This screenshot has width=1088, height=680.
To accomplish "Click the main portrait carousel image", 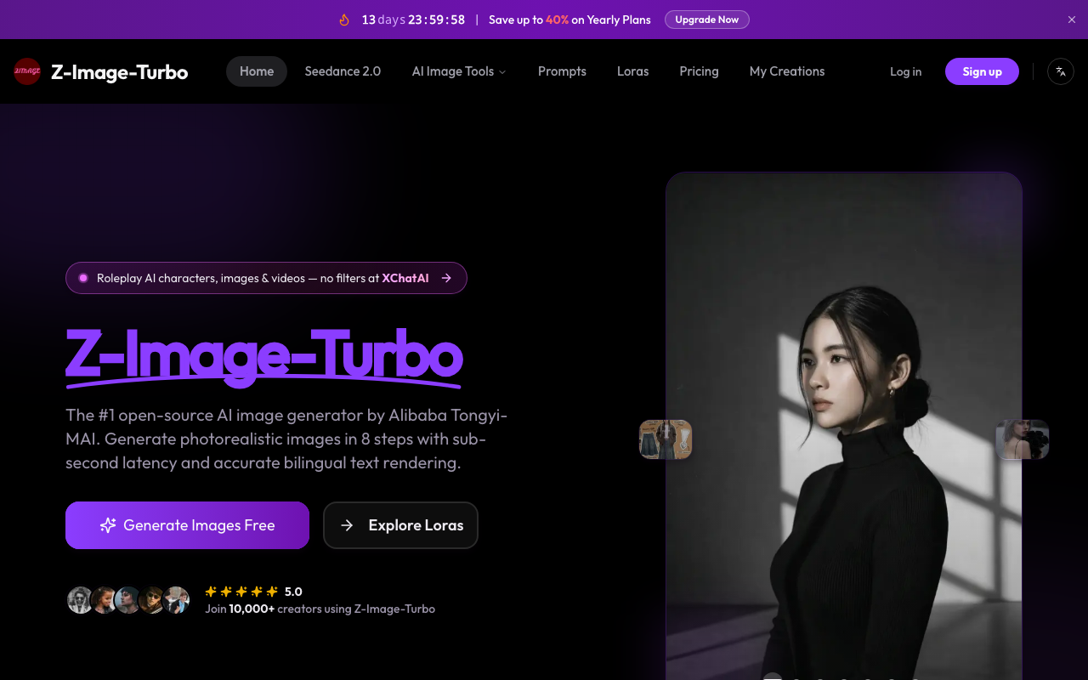I will 843,427.
